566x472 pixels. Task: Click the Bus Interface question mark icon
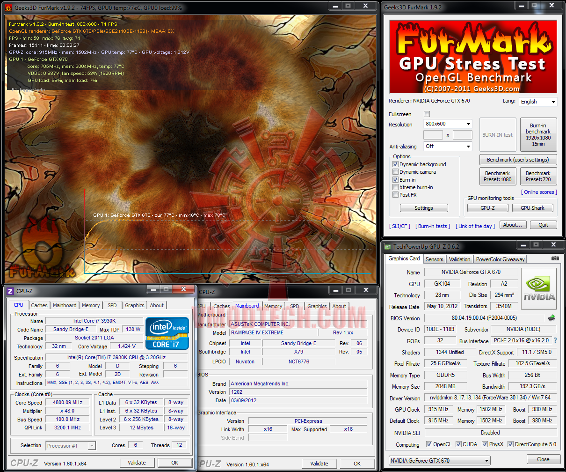click(x=555, y=340)
